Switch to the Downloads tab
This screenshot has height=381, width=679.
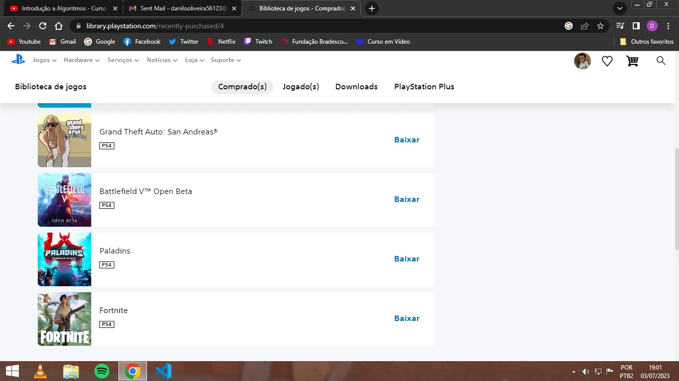(356, 87)
